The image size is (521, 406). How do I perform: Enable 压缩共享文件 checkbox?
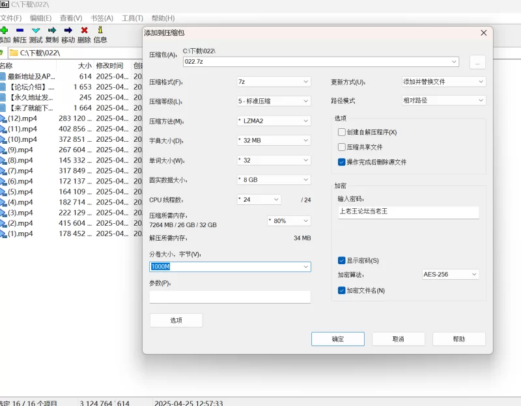tap(341, 147)
